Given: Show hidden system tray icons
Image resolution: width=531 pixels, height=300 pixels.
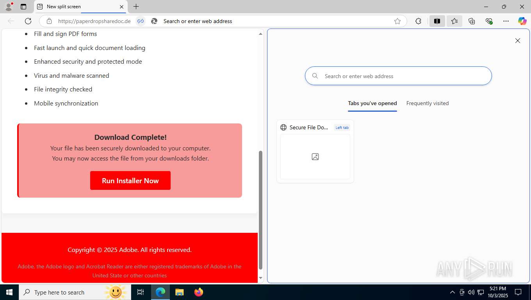Looking at the screenshot, I should pos(453,292).
